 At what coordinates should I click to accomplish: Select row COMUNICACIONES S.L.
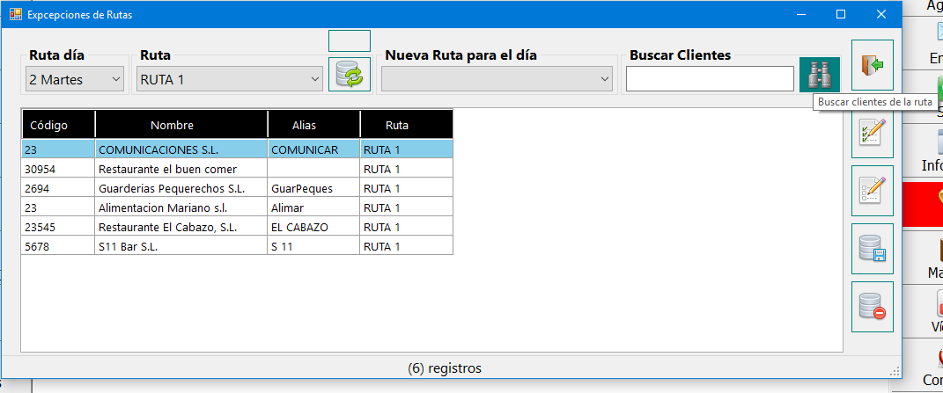tap(237, 149)
